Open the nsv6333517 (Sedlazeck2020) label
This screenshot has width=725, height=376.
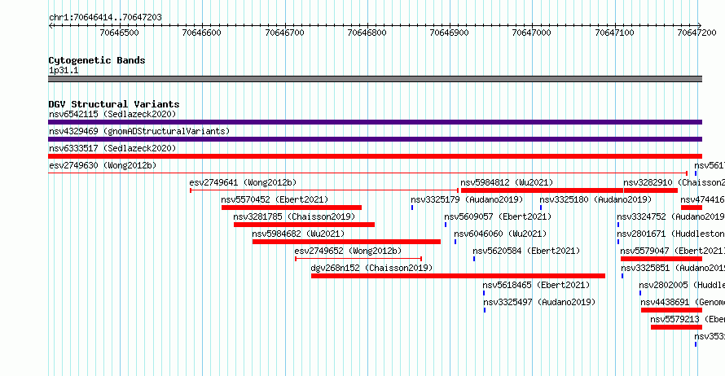tap(112, 148)
